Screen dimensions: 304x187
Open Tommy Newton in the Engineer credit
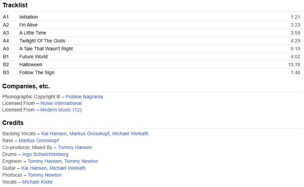81,161
